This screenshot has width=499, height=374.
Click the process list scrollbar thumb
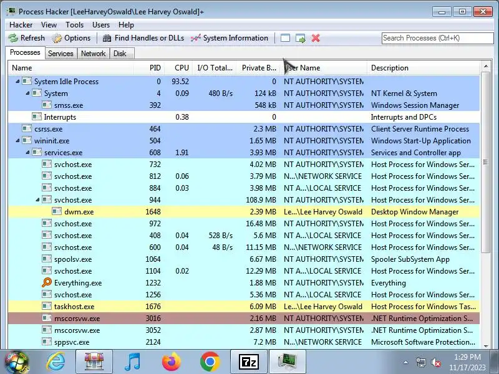click(485, 162)
